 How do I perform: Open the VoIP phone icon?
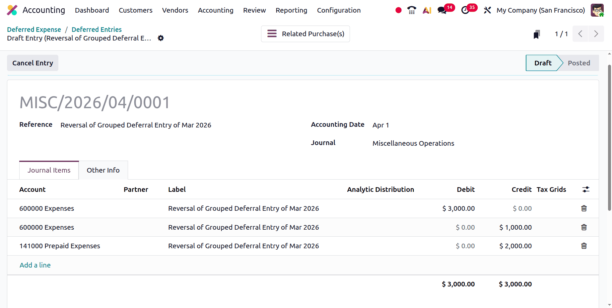(x=412, y=10)
